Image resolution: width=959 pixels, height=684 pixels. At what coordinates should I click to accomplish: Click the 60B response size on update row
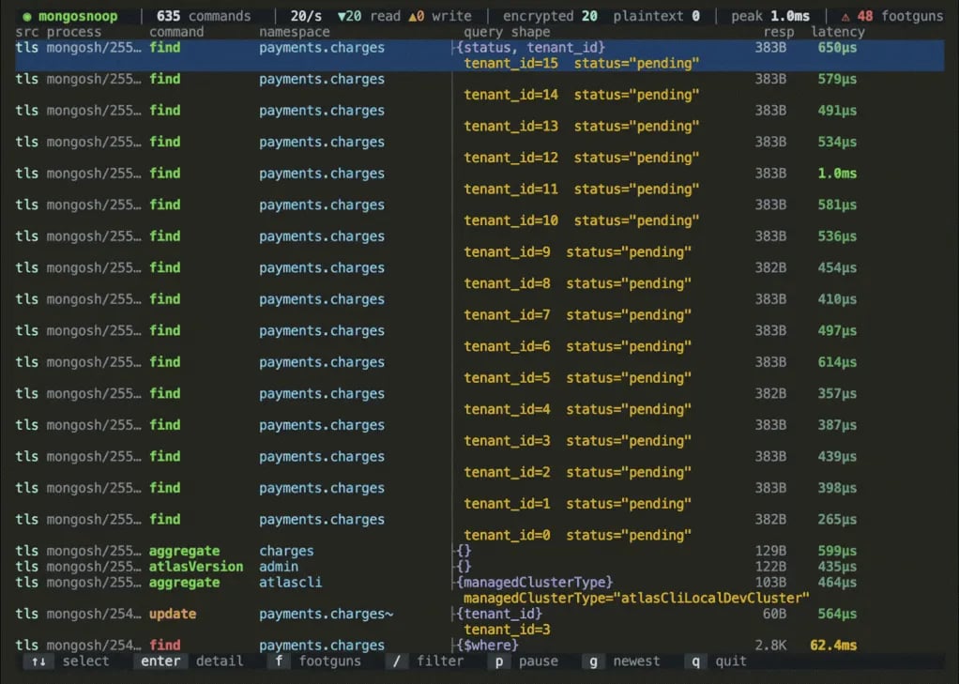(774, 614)
